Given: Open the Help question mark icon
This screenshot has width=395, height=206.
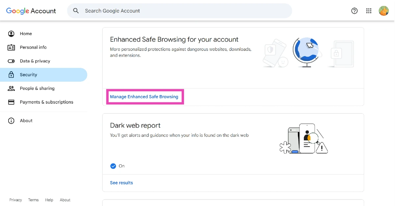Looking at the screenshot, I should [x=355, y=11].
